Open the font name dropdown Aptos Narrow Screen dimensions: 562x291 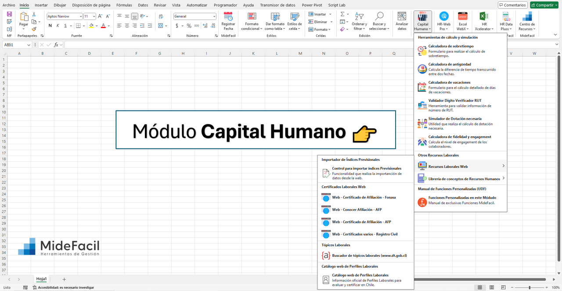(x=80, y=16)
